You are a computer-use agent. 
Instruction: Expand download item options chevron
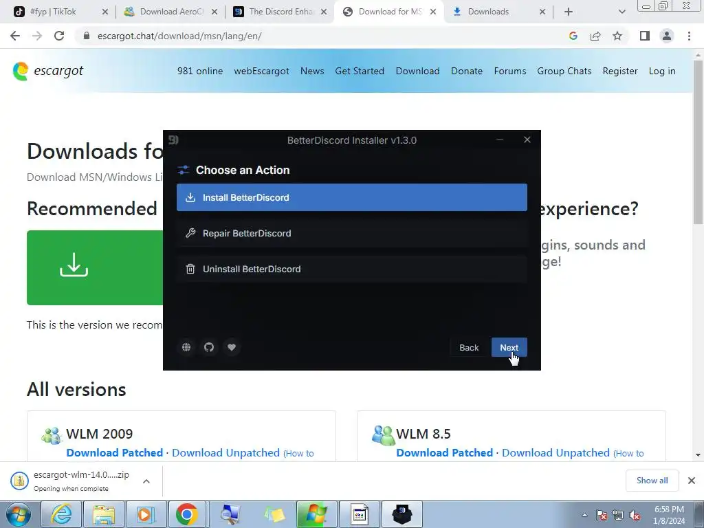tap(146, 481)
